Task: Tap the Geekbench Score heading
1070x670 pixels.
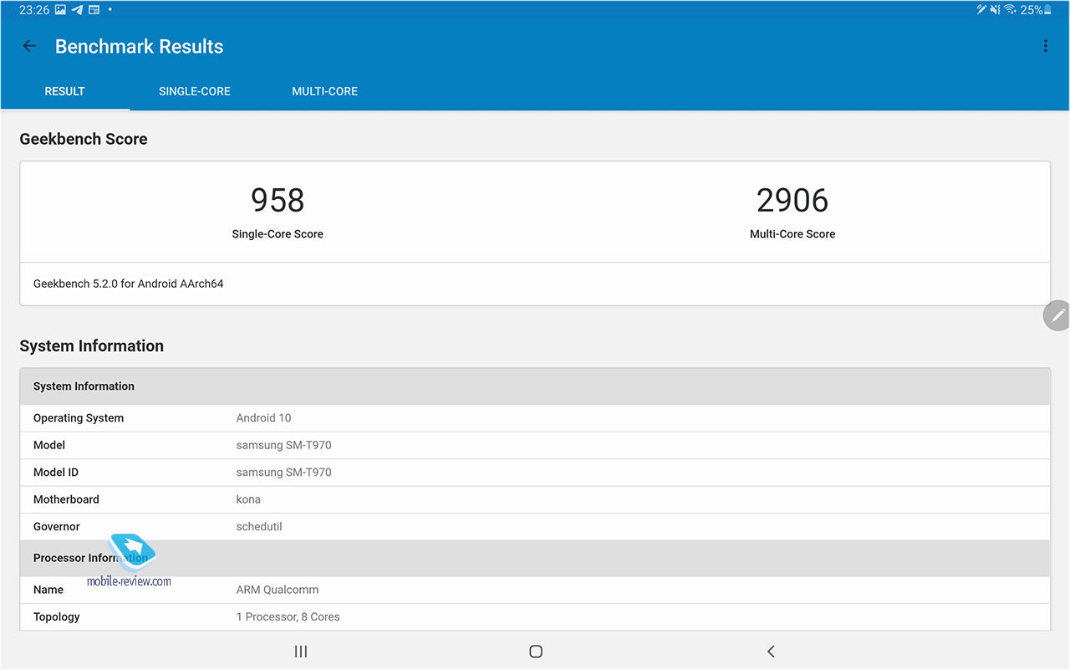Action: (x=84, y=139)
